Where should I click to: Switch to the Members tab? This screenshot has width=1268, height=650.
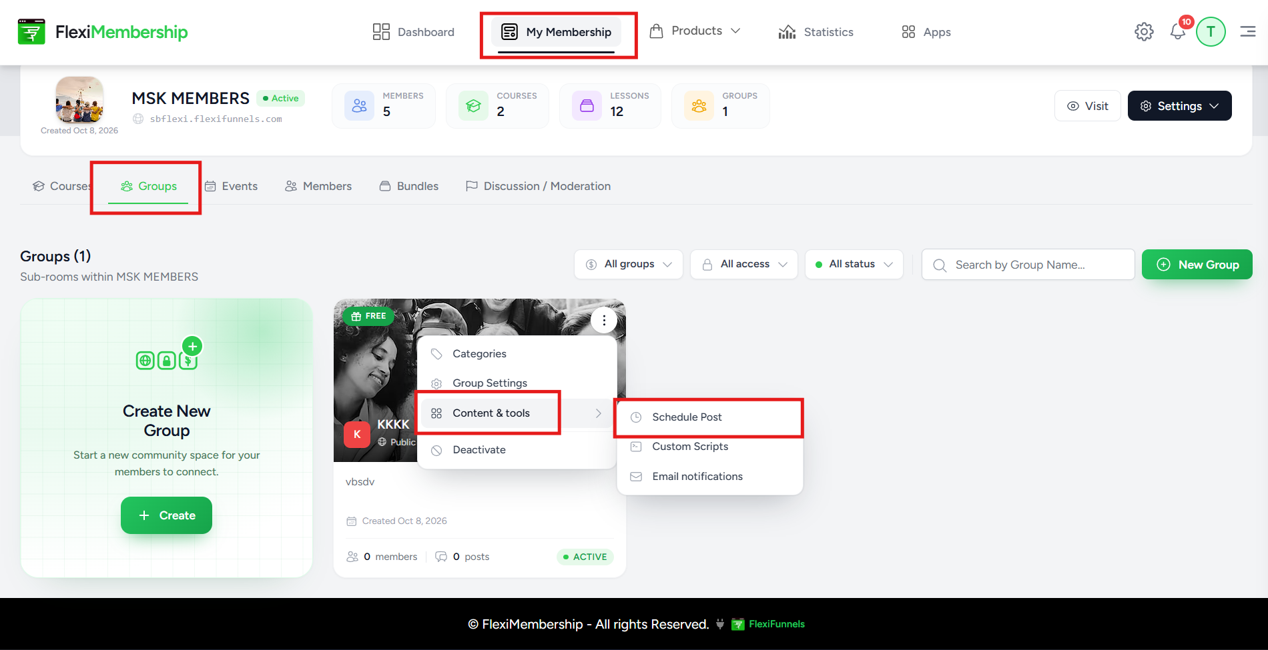pos(318,186)
